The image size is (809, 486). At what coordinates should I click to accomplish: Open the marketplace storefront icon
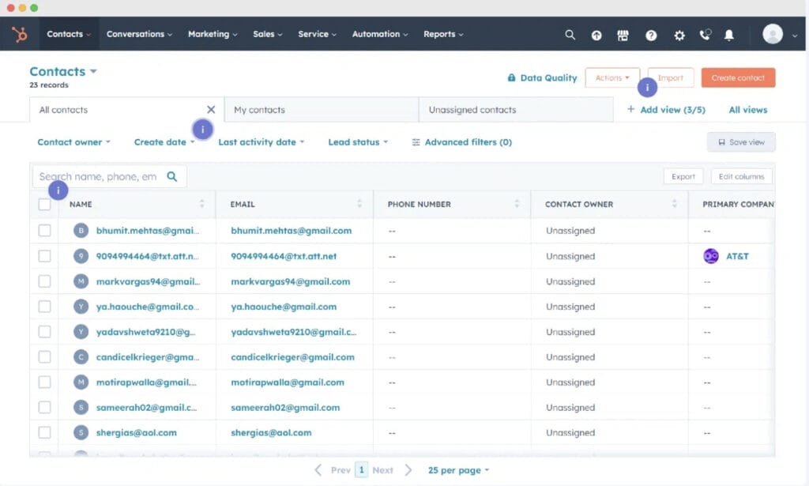pyautogui.click(x=623, y=35)
